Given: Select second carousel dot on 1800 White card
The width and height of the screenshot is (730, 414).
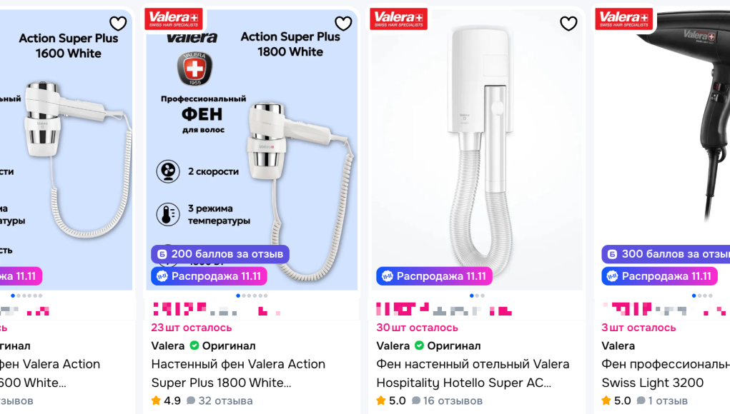Looking at the screenshot, I should coord(245,296).
